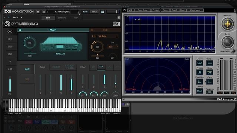This screenshot has height=133, width=237.
Task: Click Save button in PAZ Analyzer
Action: tap(165, 10)
